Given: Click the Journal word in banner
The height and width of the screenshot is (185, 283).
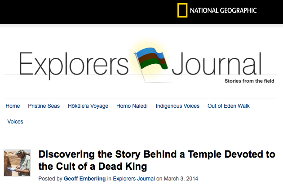Looking at the screenshot, I should 217,63.
